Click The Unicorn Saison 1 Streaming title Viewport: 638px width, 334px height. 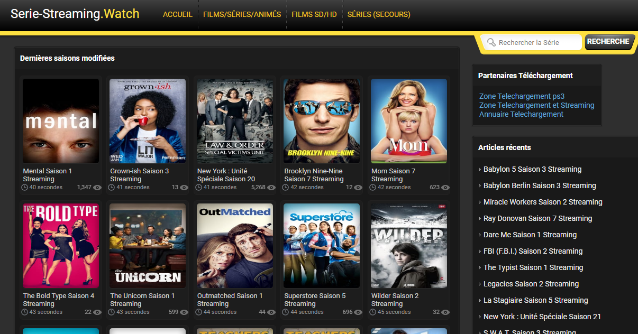point(142,300)
